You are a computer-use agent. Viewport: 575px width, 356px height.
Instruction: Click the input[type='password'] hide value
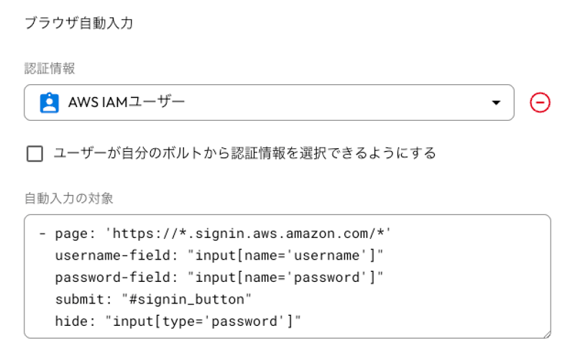pos(203,321)
